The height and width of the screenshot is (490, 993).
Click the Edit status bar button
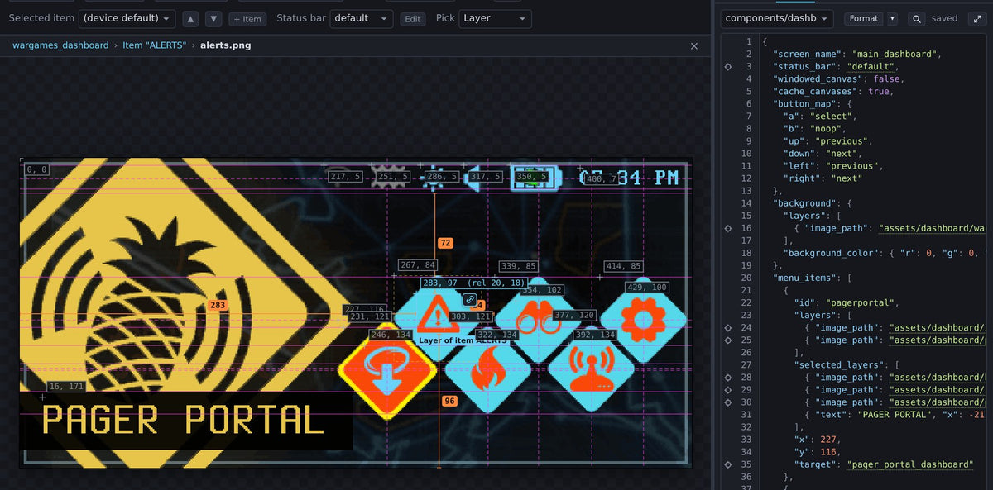(413, 19)
